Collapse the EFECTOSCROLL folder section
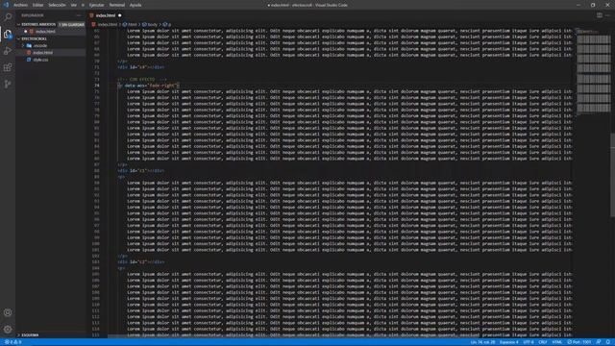 pos(18,38)
